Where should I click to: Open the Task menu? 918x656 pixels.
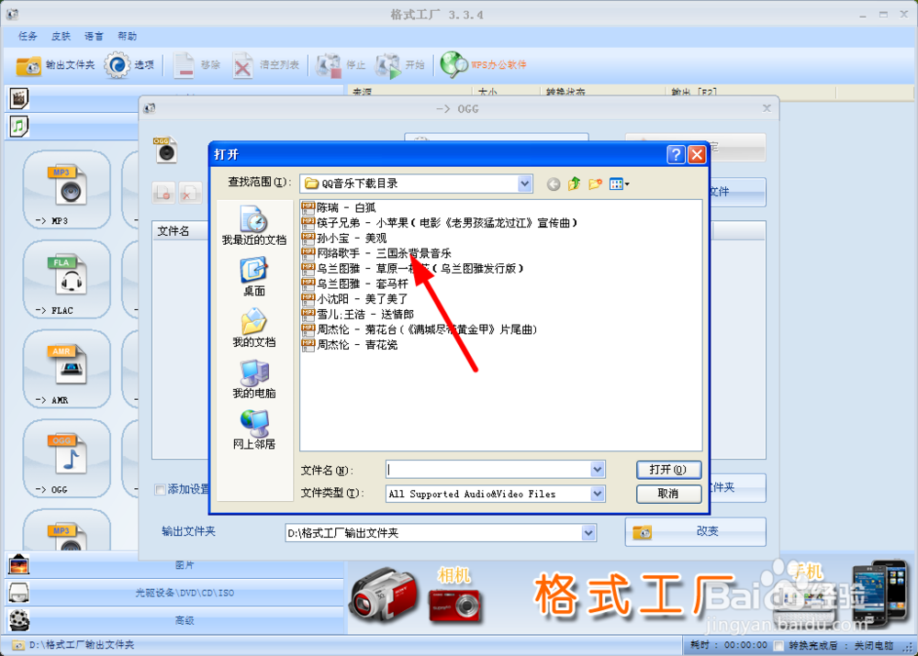pos(28,37)
